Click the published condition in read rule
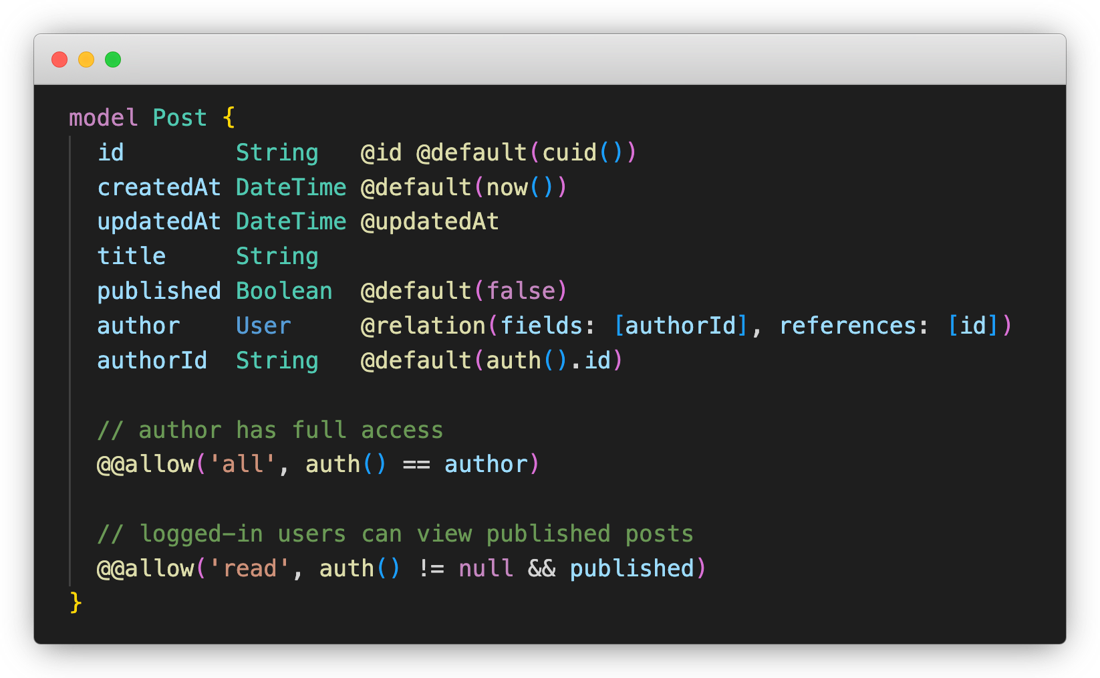 pyautogui.click(x=632, y=568)
